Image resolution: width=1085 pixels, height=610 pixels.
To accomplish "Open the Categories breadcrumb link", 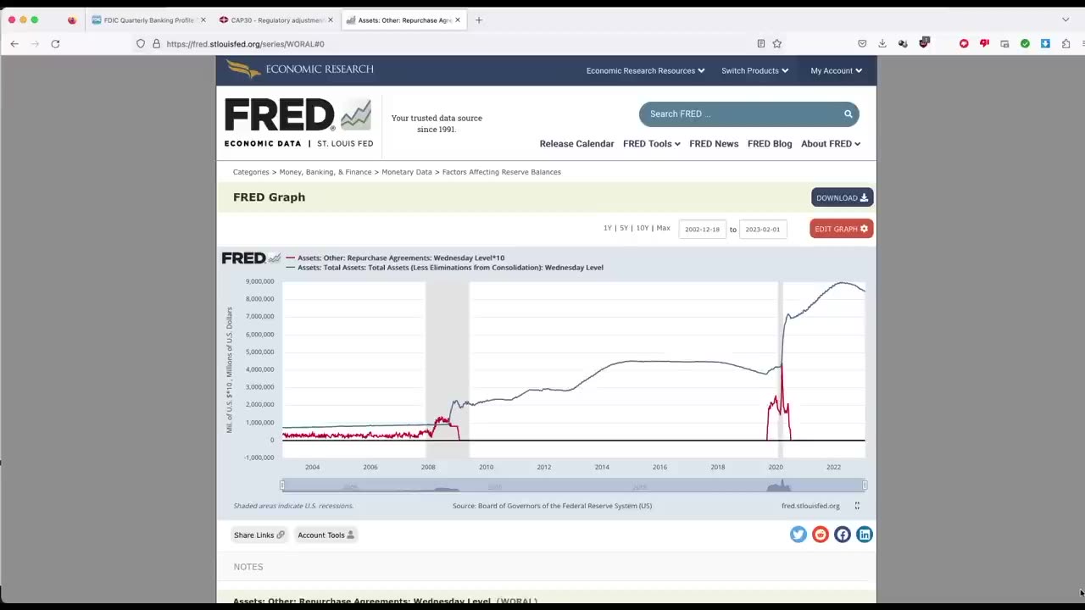I will 251,172.
